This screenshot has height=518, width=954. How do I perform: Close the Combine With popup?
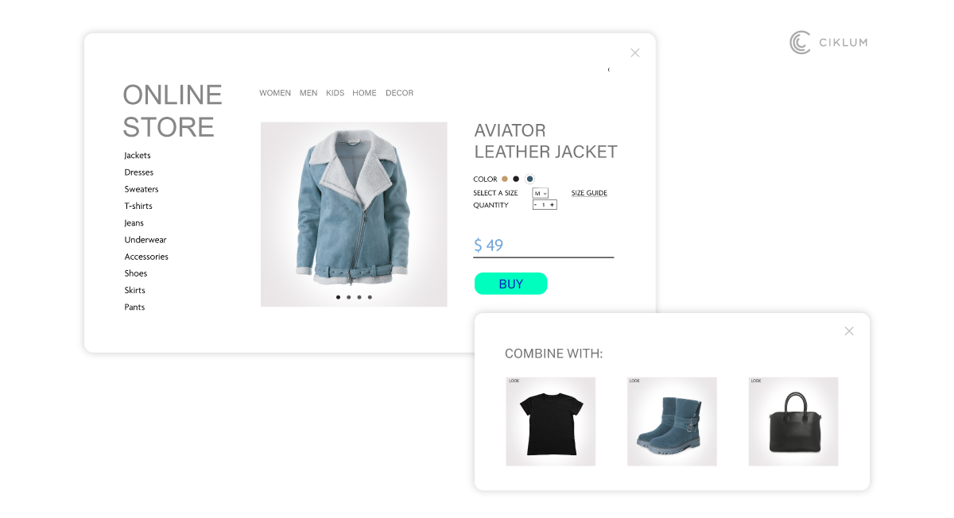[x=849, y=331]
